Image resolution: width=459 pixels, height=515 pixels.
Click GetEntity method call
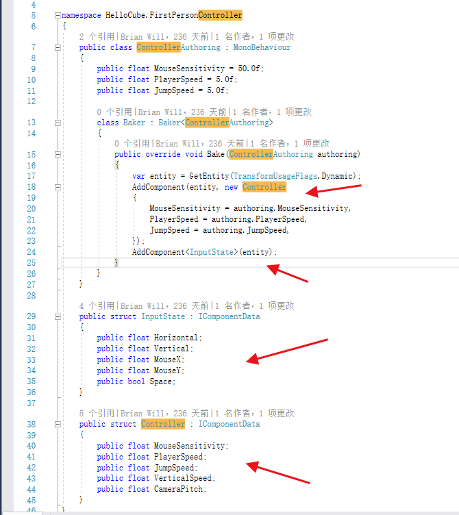209,176
